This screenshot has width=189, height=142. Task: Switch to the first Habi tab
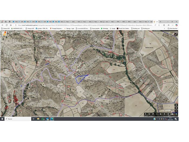pos(15,22)
